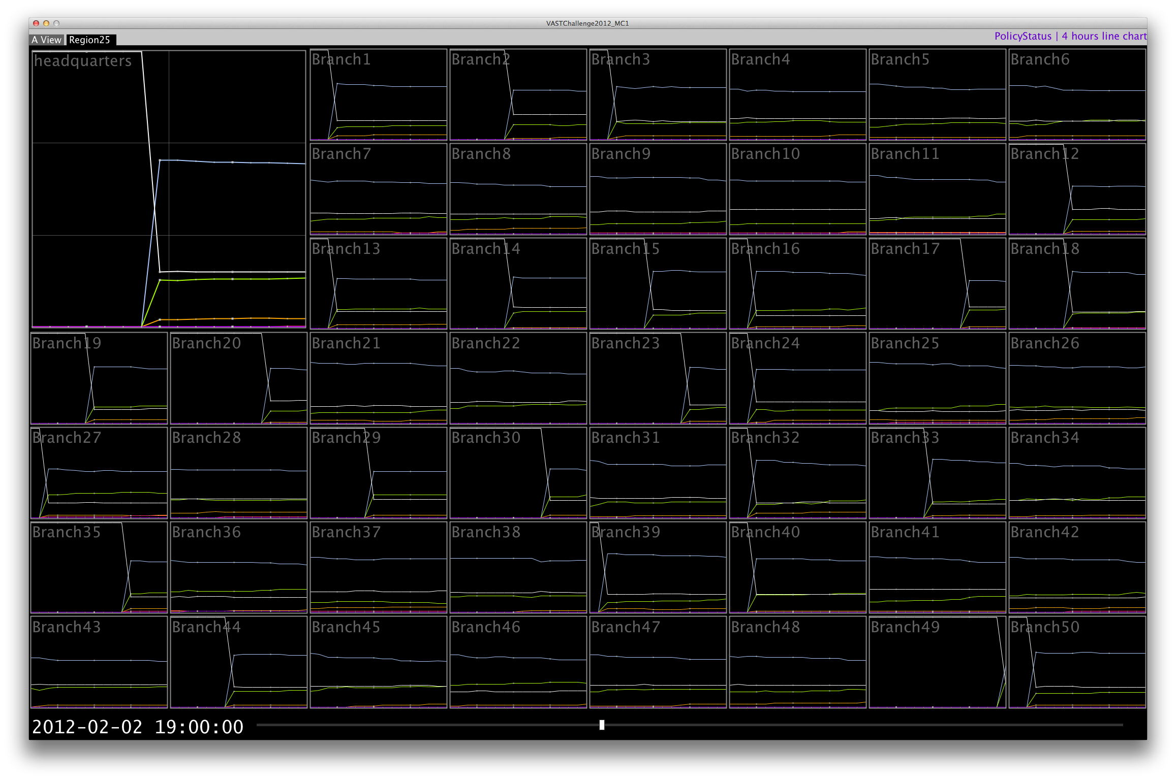This screenshot has height=780, width=1176.
Task: View the Branch50 chart
Action: 1077,662
